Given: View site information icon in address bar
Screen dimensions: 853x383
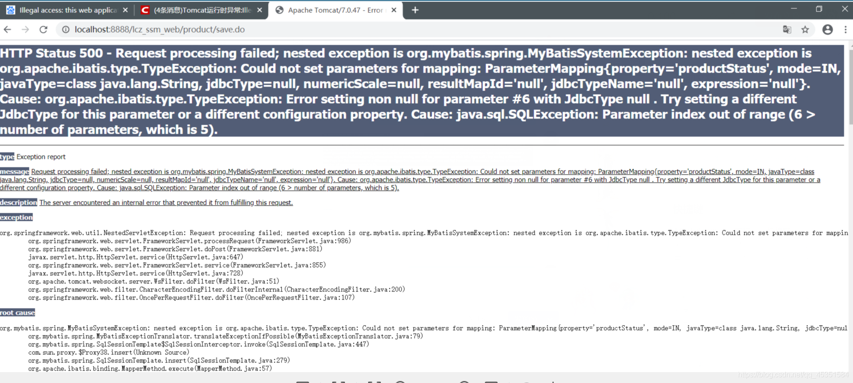Looking at the screenshot, I should pyautogui.click(x=66, y=30).
